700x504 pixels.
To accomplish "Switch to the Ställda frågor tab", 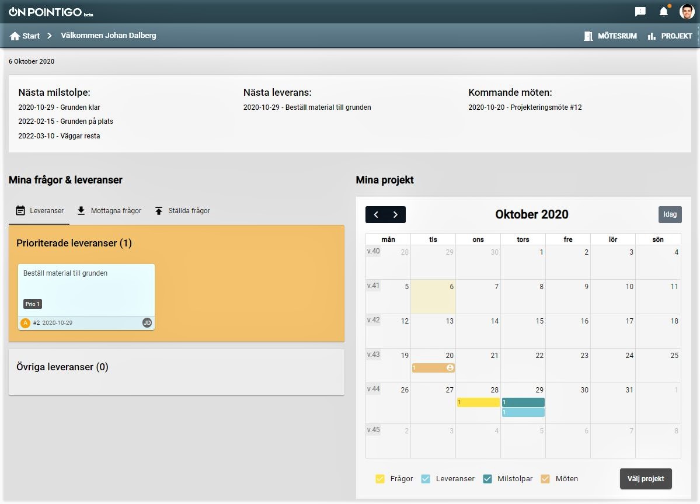I will point(182,211).
